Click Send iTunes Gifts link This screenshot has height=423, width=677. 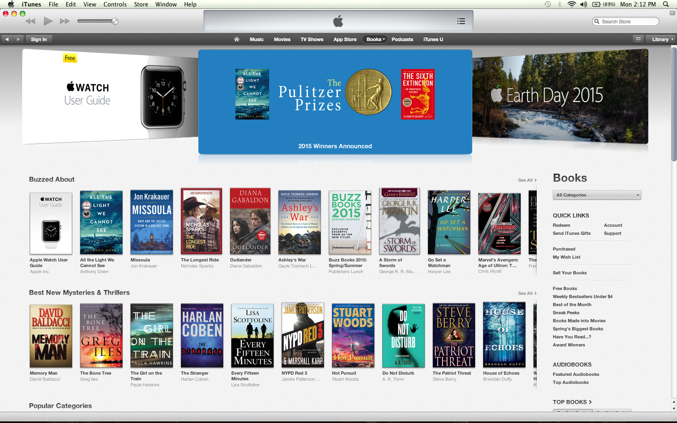click(x=571, y=234)
